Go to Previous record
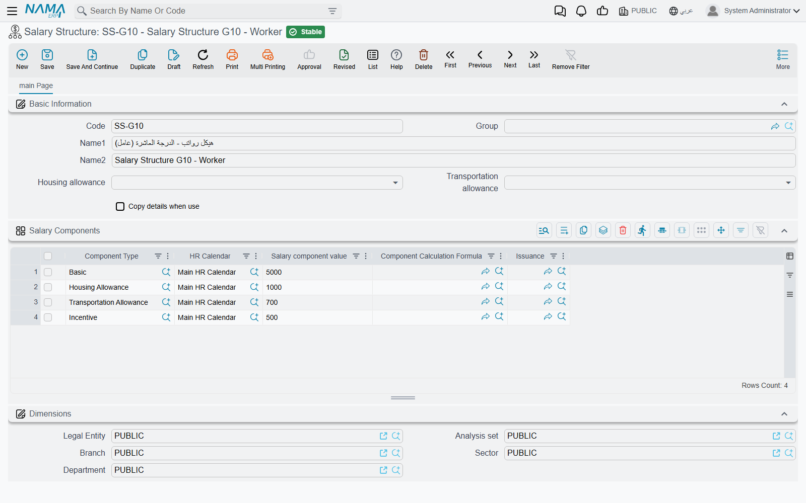Image resolution: width=806 pixels, height=503 pixels. click(x=480, y=58)
